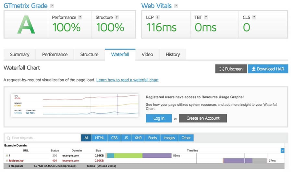Click the LCP question mark icon
The height and width of the screenshot is (172, 292).
point(157,18)
